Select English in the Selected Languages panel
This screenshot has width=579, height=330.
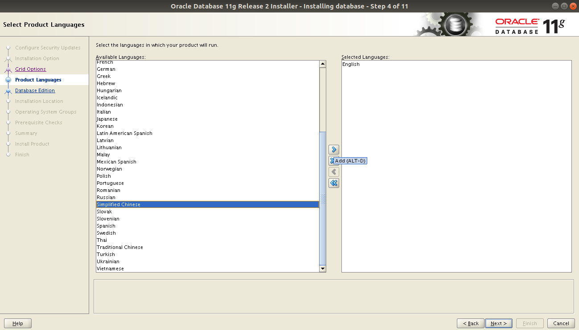352,64
